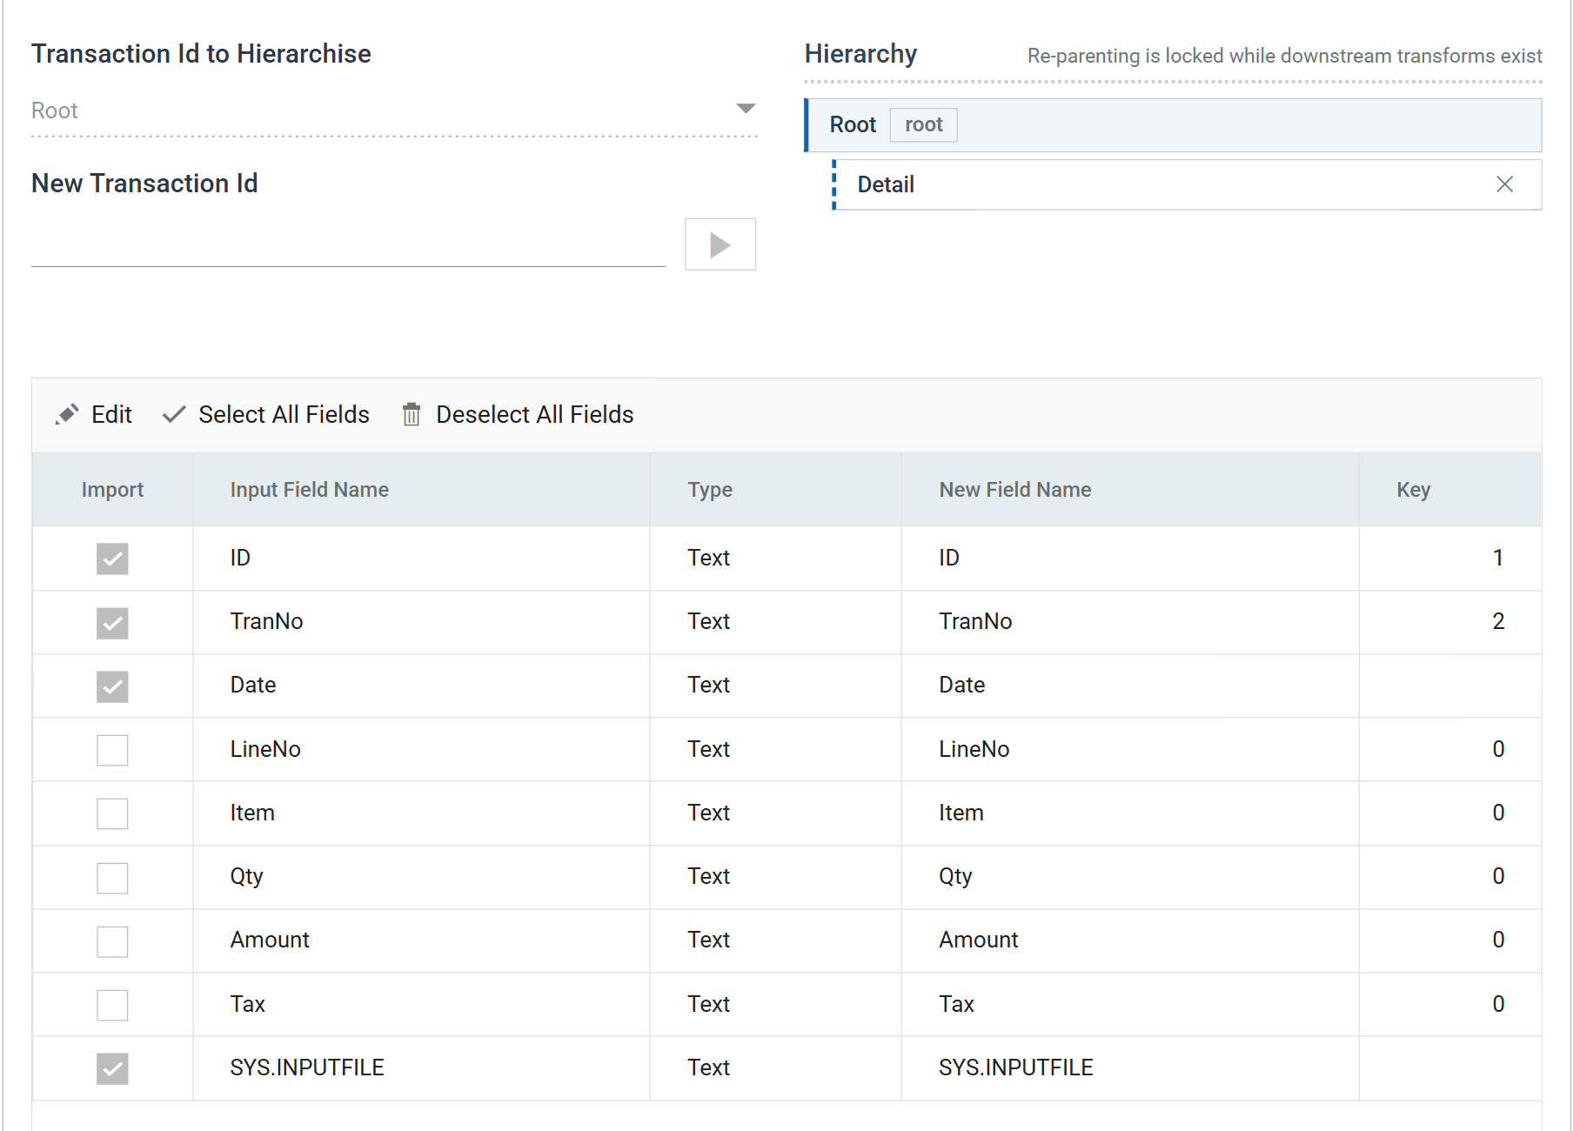Screen dimensions: 1573x1131
Task: Click the play arrow next to New Transaction Id
Action: [720, 244]
